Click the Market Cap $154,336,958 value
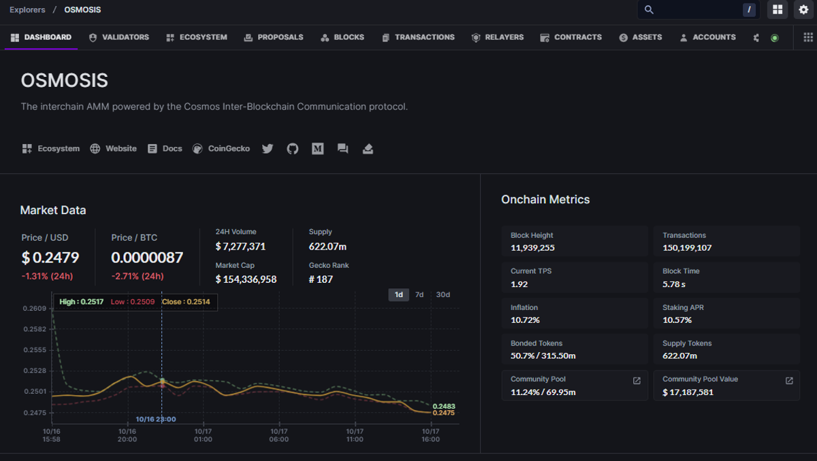Viewport: 817px width, 461px height. tap(246, 279)
